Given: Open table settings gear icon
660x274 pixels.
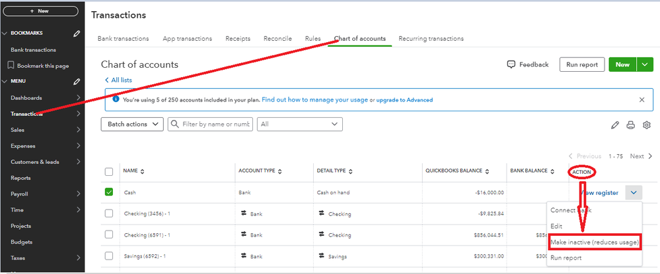Looking at the screenshot, I should (x=647, y=125).
